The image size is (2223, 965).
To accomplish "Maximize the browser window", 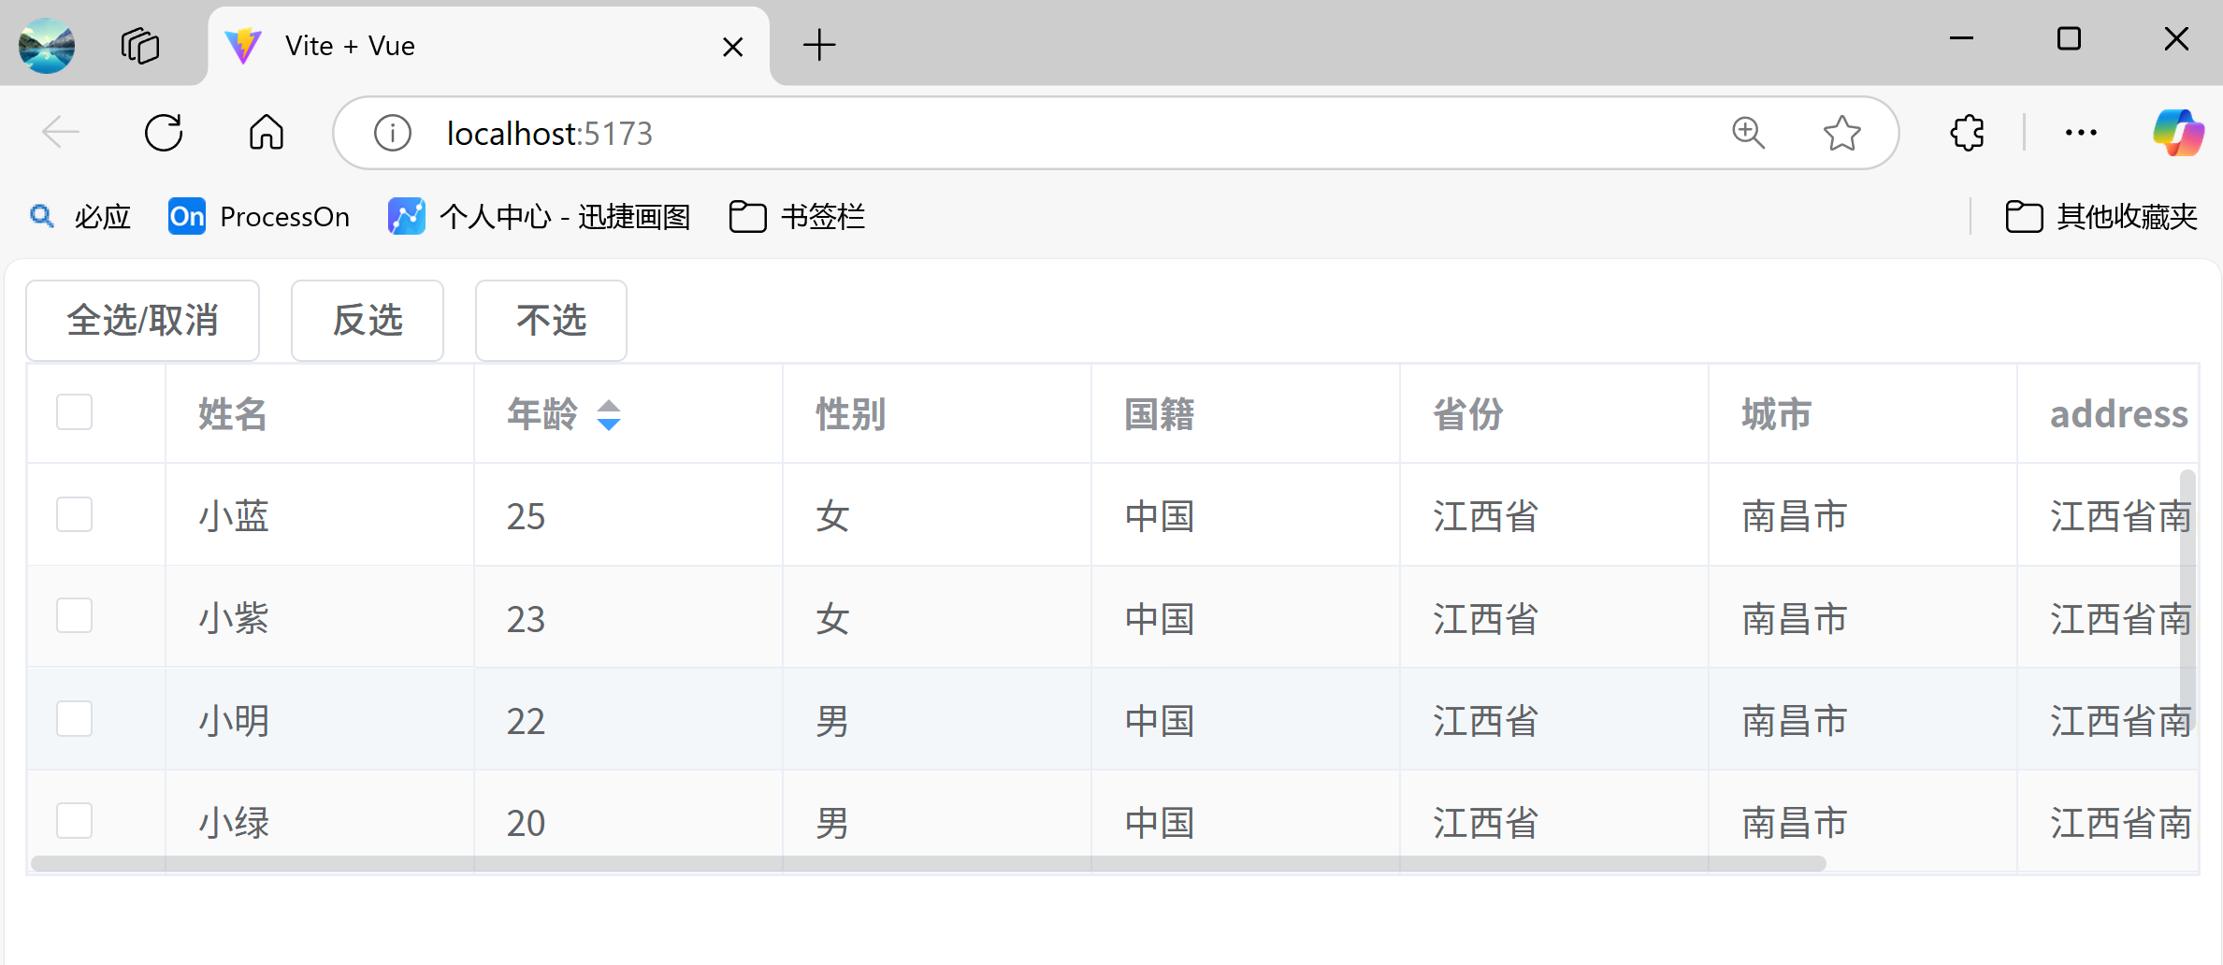I will (x=2069, y=39).
